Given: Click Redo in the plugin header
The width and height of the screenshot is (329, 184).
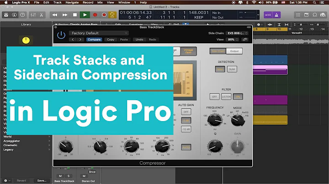Looking at the screenshot, I should [x=153, y=40].
